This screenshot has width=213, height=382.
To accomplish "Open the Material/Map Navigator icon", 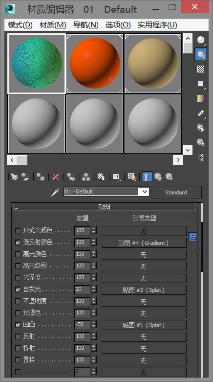I will point(201,157).
